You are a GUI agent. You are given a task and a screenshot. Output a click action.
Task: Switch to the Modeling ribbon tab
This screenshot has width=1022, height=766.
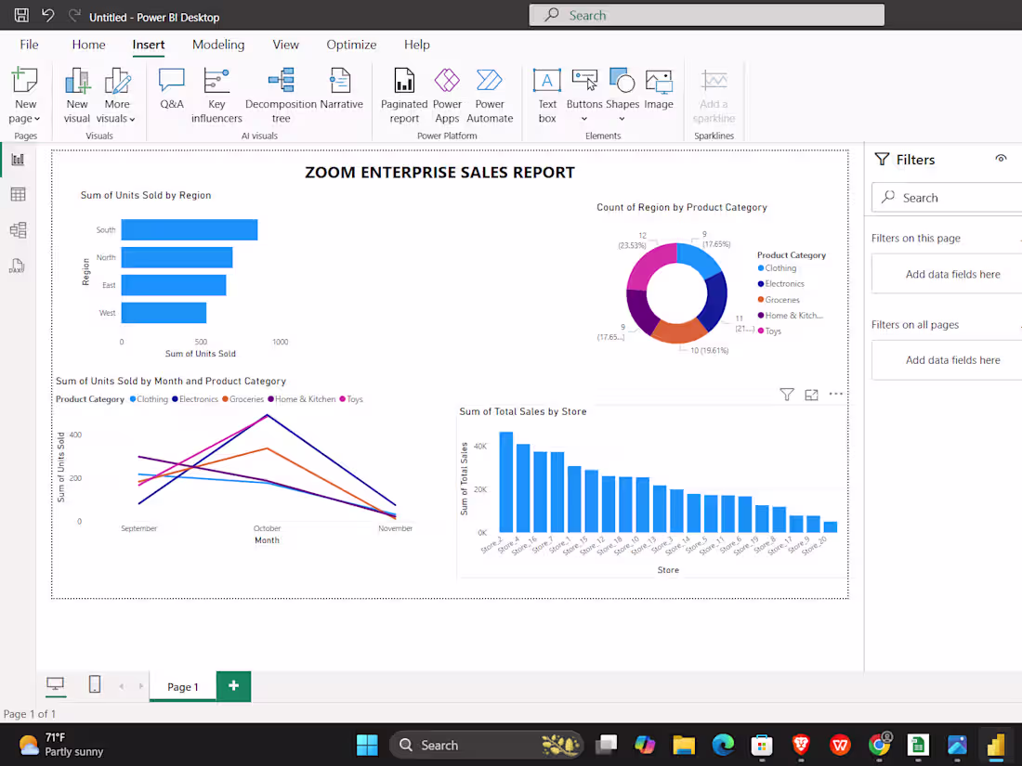click(x=217, y=44)
